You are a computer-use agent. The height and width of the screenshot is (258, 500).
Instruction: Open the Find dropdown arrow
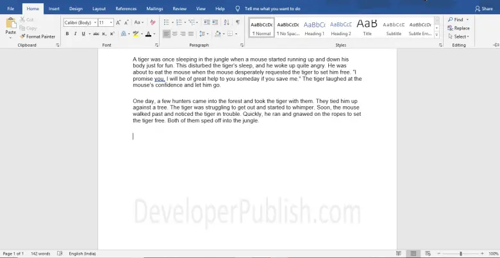pyautogui.click(x=467, y=20)
